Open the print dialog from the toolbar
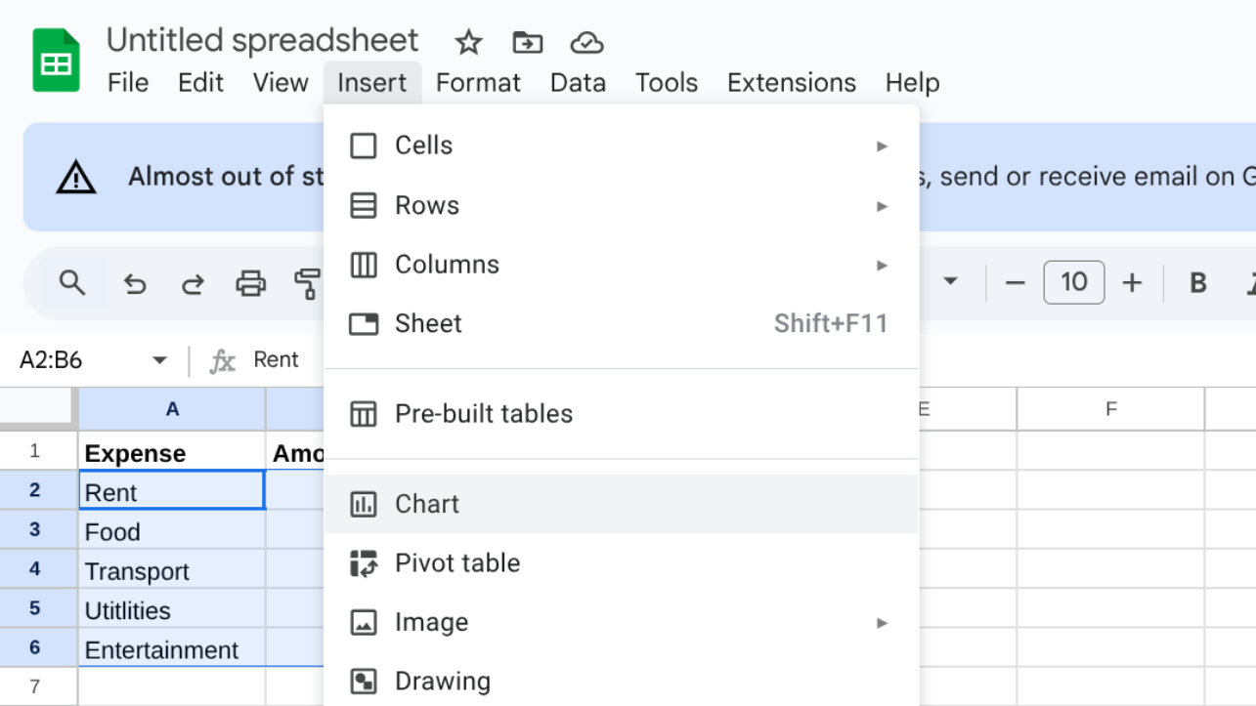 tap(251, 284)
